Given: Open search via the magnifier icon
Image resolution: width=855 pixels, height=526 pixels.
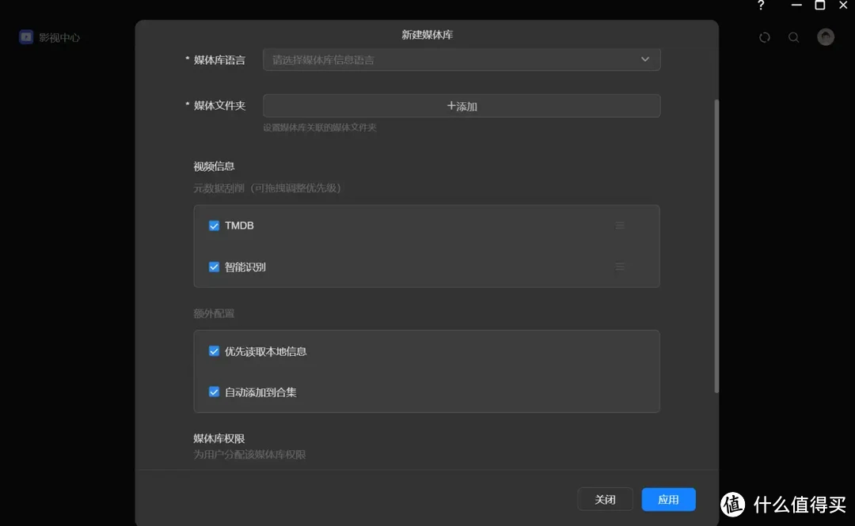Looking at the screenshot, I should 793,36.
